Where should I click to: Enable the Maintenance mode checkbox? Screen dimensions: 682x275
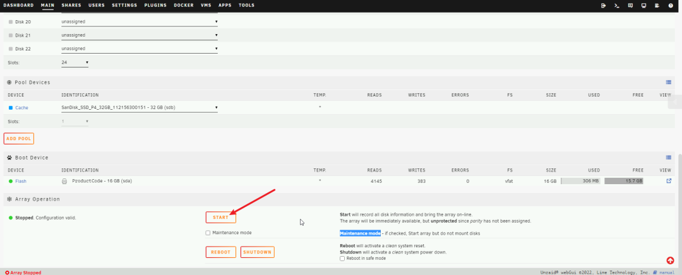tap(208, 233)
